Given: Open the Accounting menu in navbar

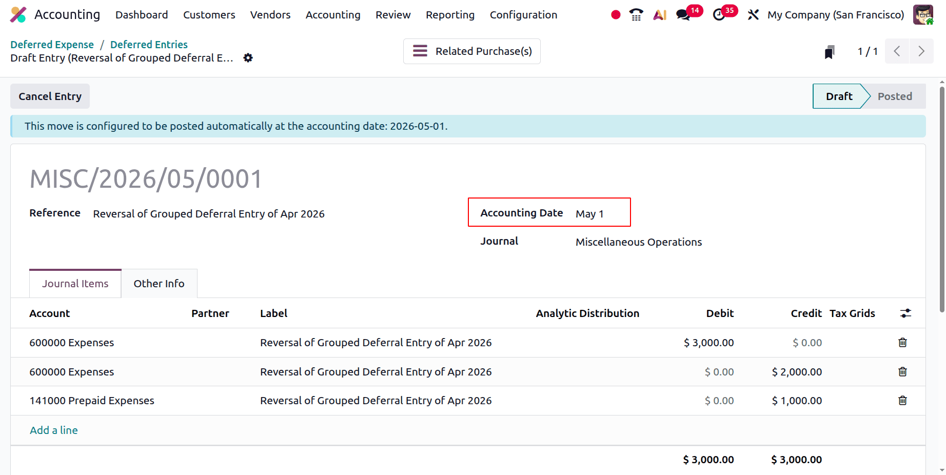Looking at the screenshot, I should coord(333,15).
